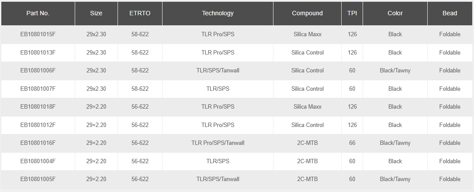Click part number EB10801016F
Screen dimensions: 474x192
(x=38, y=143)
